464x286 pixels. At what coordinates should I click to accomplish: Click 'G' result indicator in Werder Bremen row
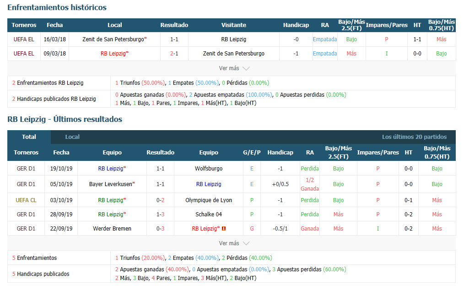point(252,229)
